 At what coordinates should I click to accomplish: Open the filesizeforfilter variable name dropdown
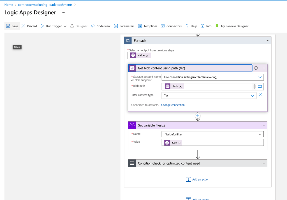click(212, 134)
